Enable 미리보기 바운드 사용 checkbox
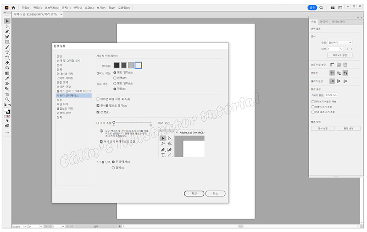 (x=313, y=102)
